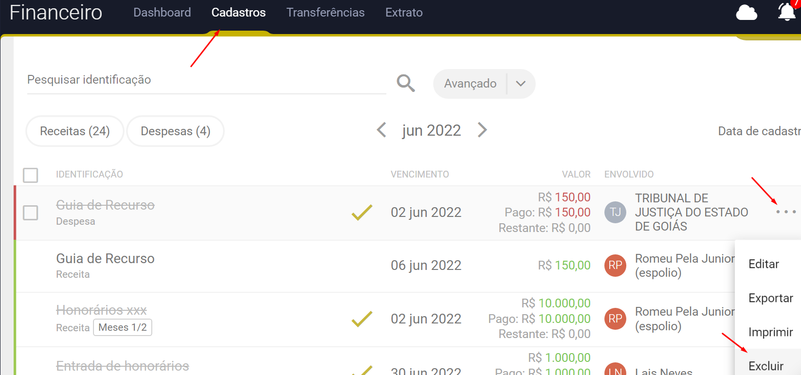Select Excluir from the context menu

(765, 366)
